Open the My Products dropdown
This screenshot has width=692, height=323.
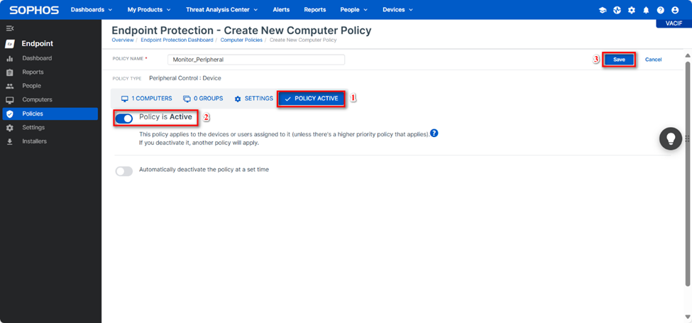click(148, 10)
